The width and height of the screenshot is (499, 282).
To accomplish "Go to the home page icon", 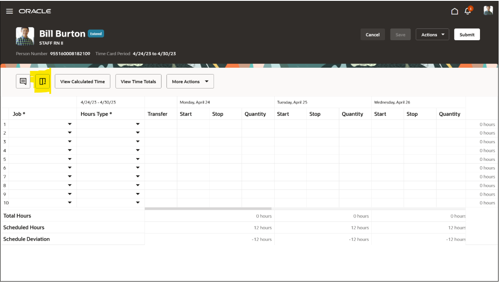I will (x=455, y=11).
